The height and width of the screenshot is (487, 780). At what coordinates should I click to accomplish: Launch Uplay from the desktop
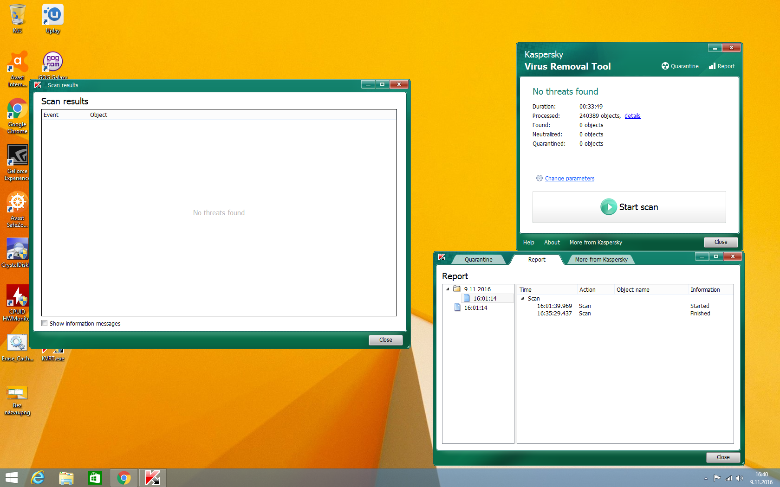(x=53, y=19)
